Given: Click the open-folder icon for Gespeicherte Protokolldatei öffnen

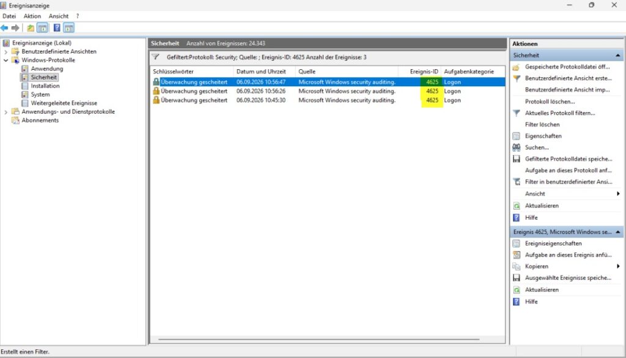Looking at the screenshot, I should click(516, 67).
